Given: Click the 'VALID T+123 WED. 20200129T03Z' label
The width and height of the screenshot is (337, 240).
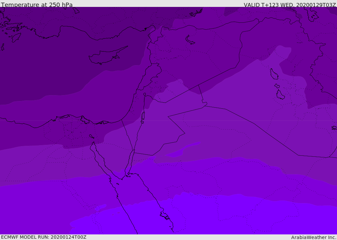Looking at the screenshot, I should [x=290, y=5].
